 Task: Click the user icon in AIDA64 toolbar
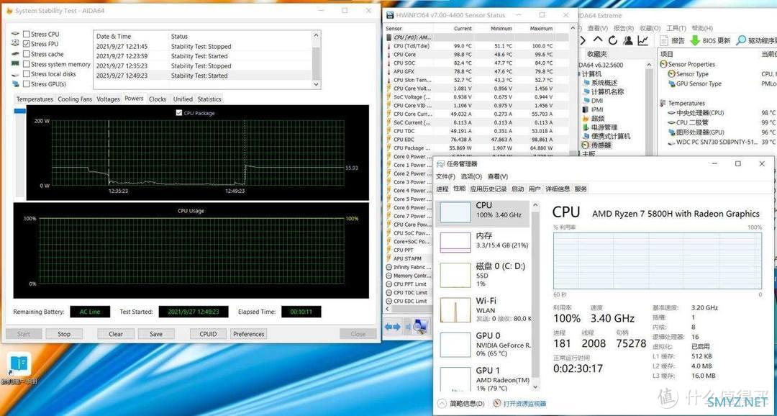[x=628, y=40]
